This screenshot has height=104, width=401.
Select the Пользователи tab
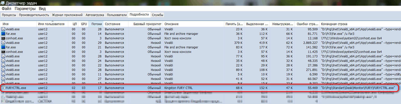click(117, 15)
